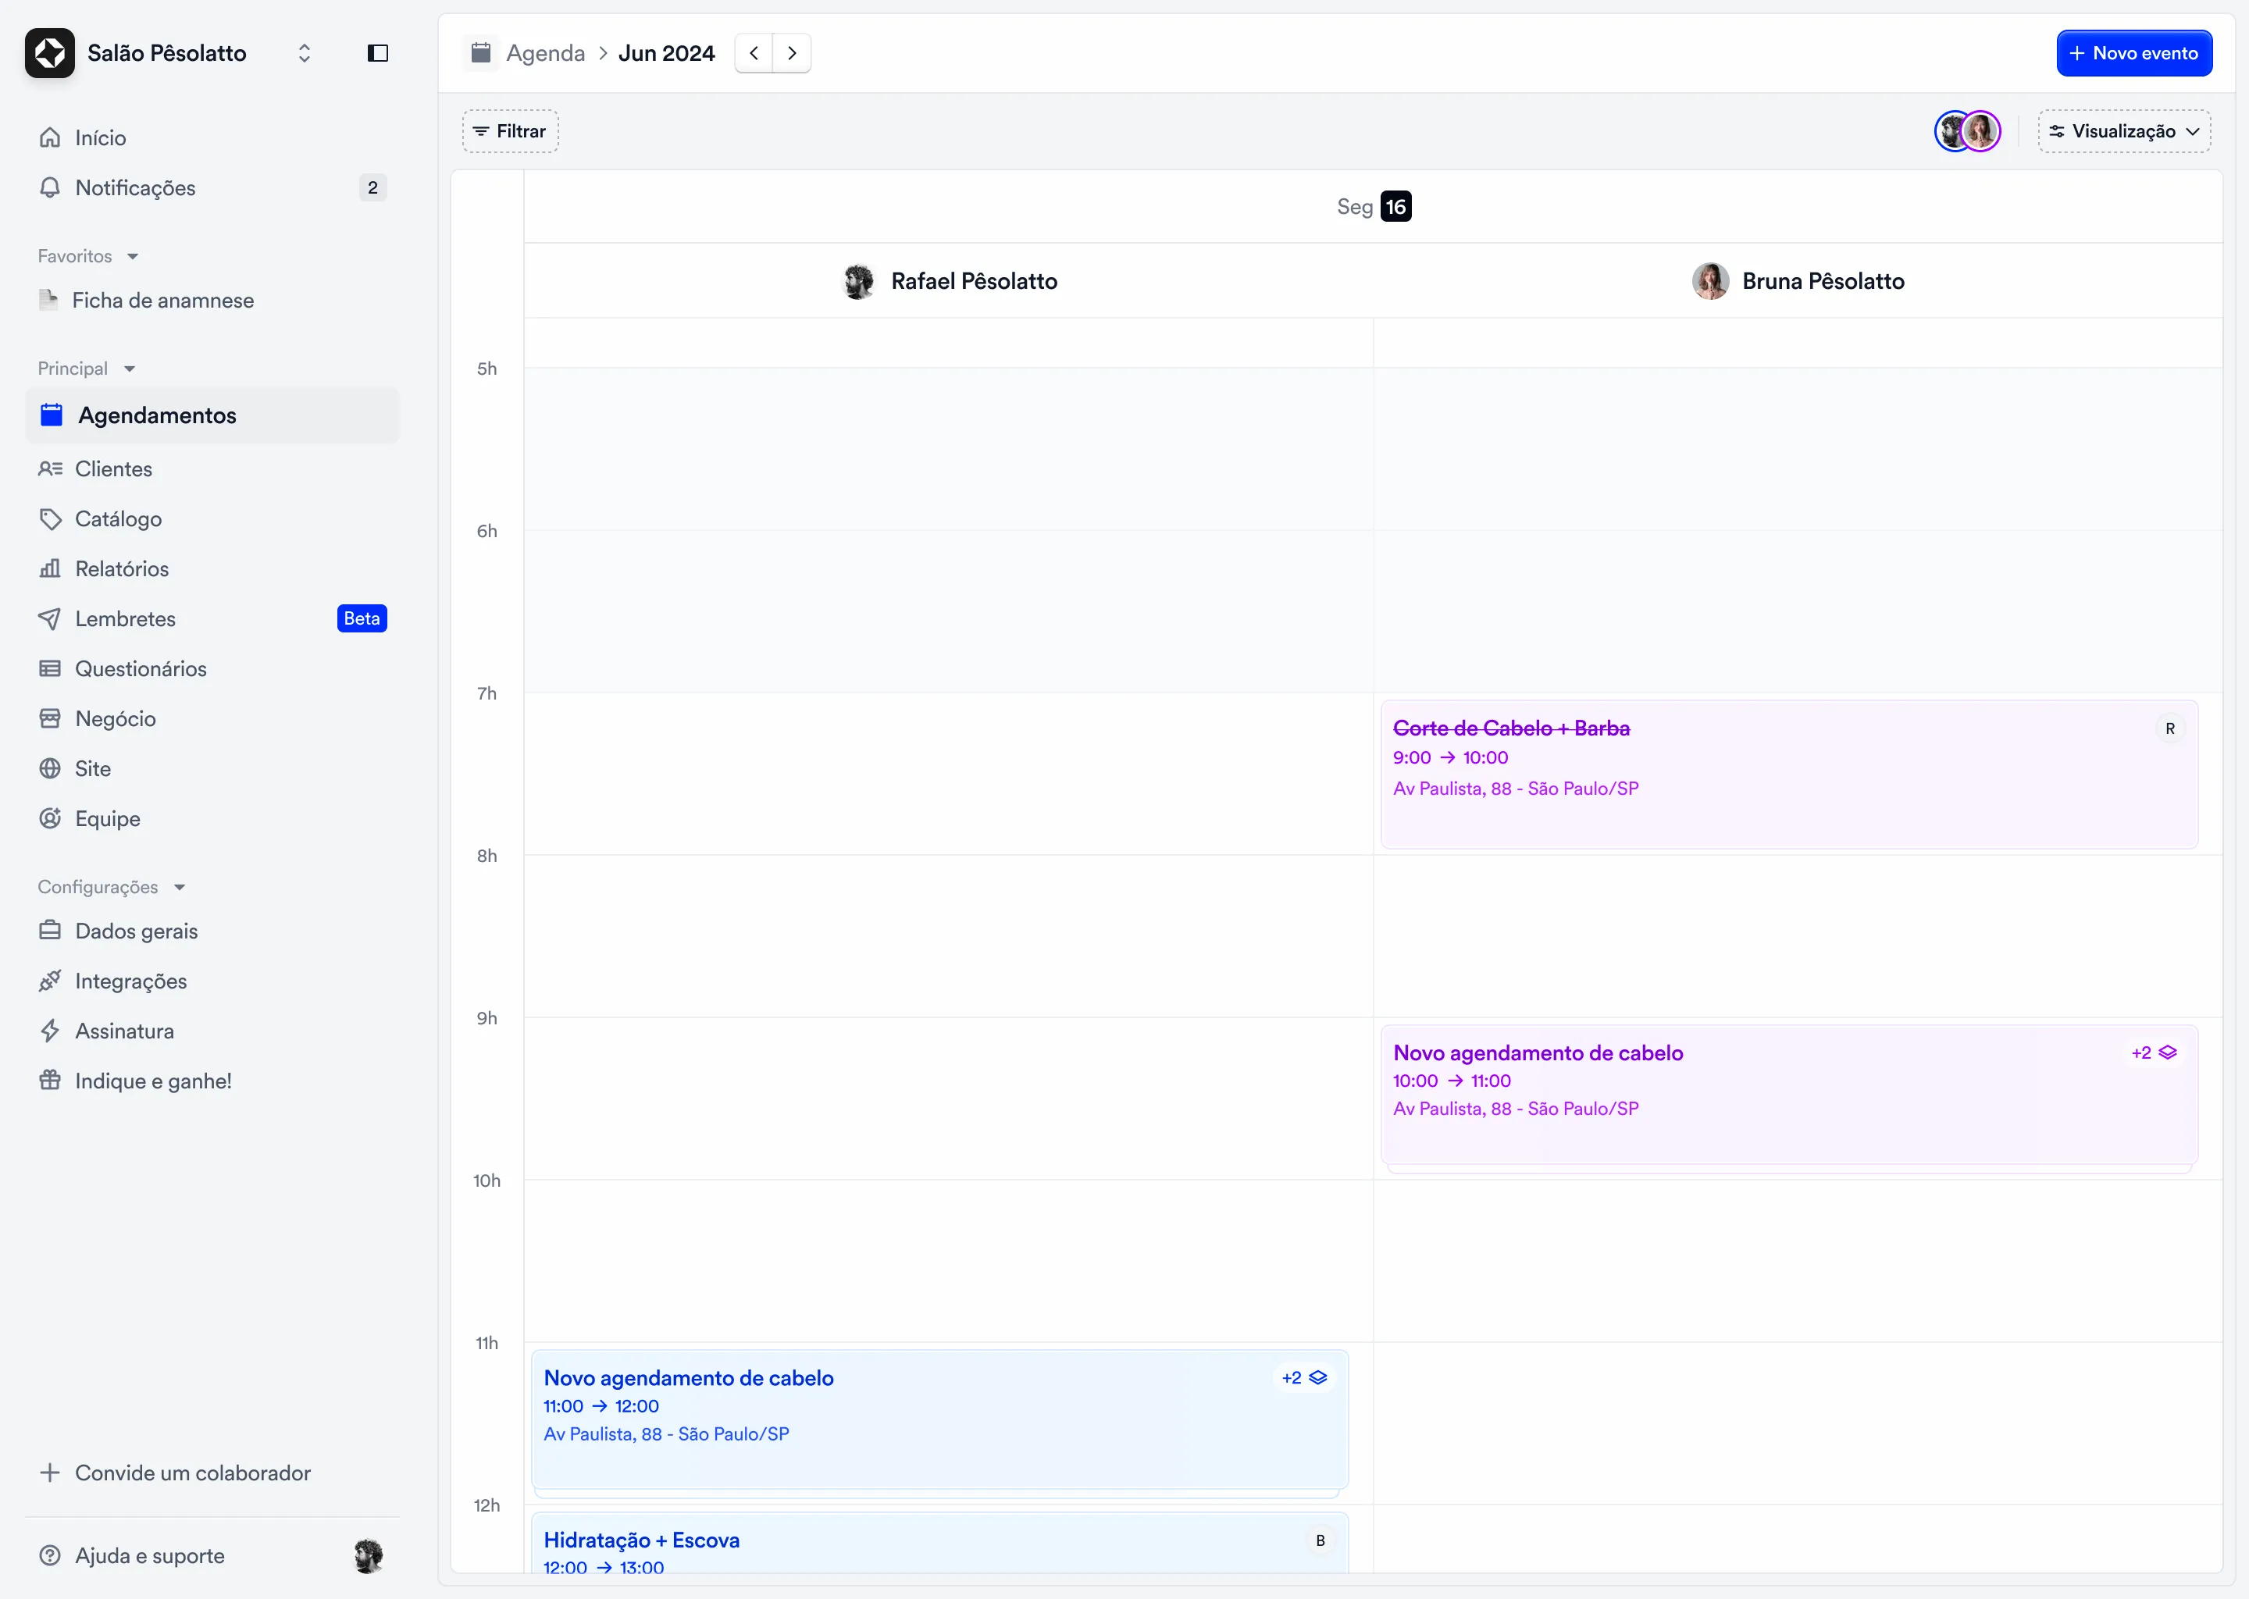Screen dimensions: 2249x1599
Task: Click the Beta badge next to Lembretes
Action: [362, 618]
